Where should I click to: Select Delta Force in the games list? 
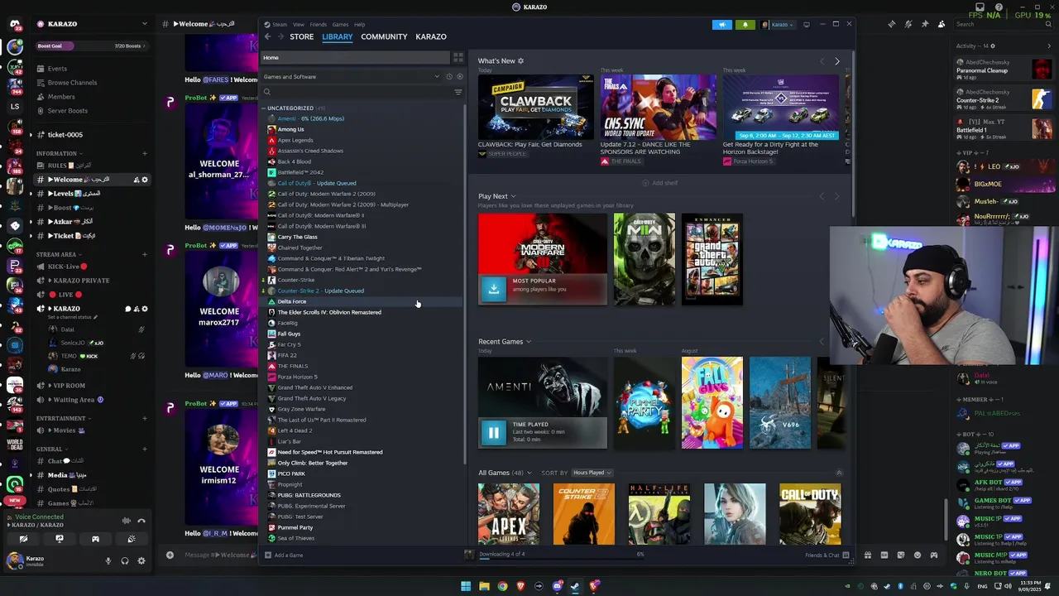[362, 301]
